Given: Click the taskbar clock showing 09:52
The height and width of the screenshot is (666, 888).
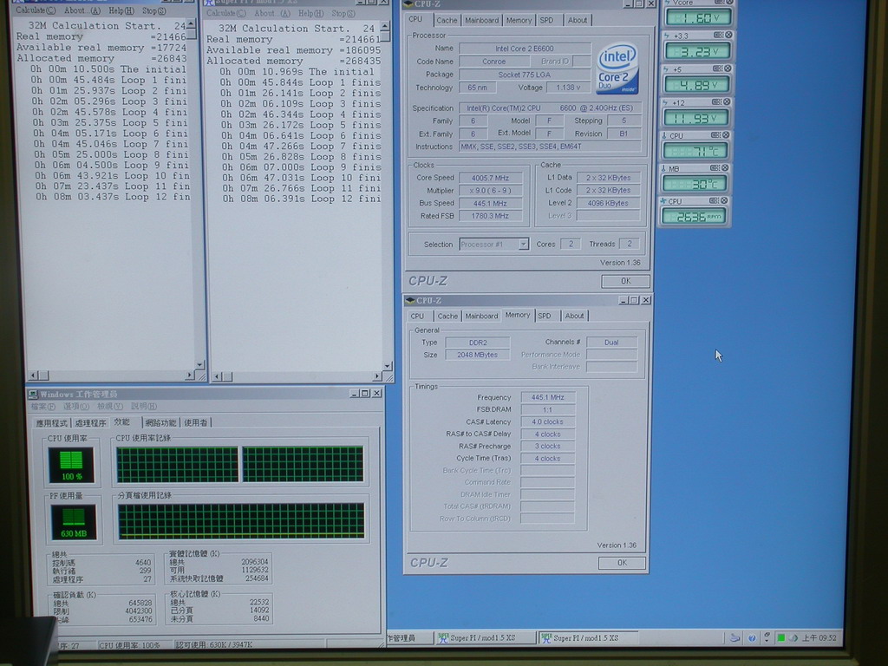Looking at the screenshot, I should pos(819,638).
